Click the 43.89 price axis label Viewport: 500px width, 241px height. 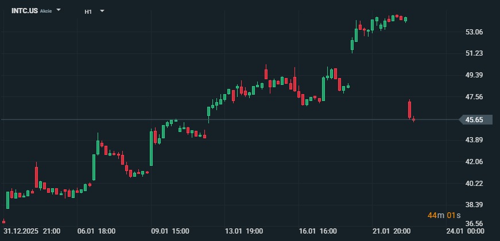coord(474,140)
